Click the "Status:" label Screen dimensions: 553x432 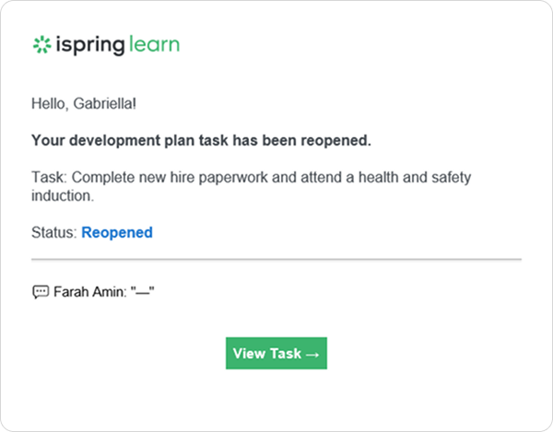point(53,232)
